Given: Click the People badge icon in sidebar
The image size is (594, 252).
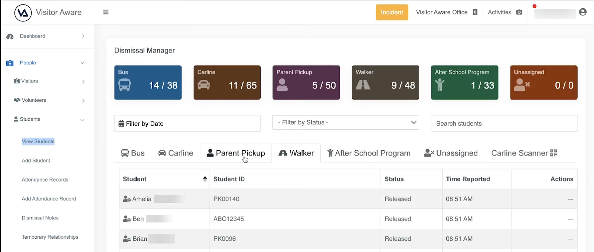Looking at the screenshot, I should [10, 63].
